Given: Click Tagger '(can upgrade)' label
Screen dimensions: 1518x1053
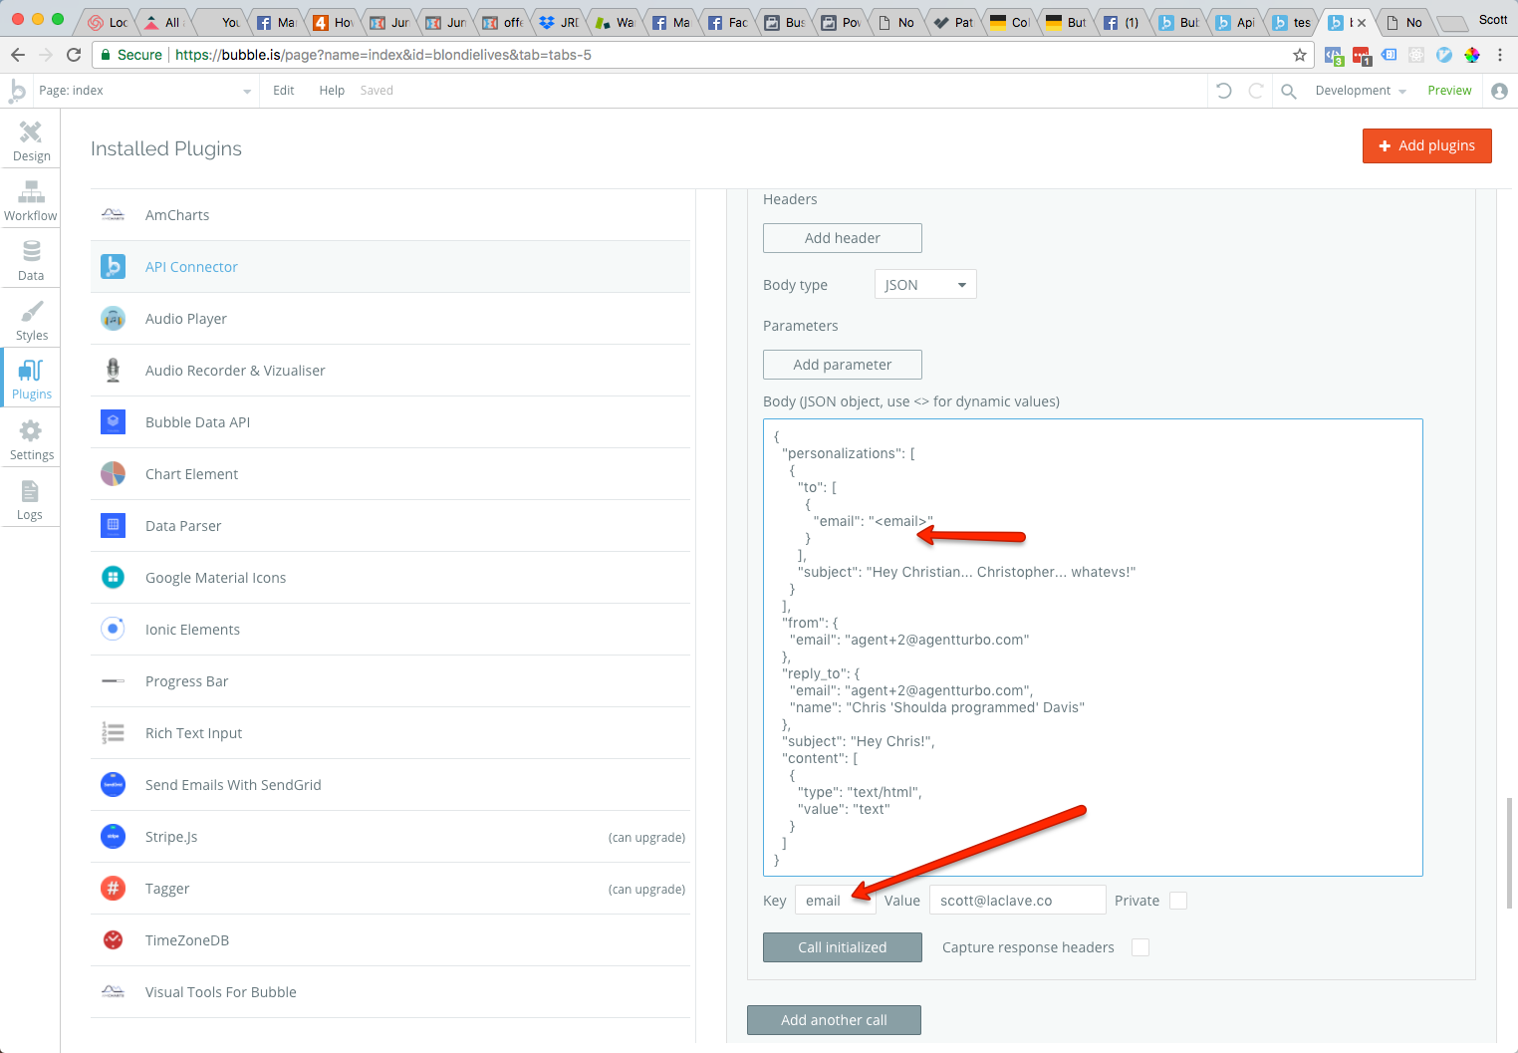Looking at the screenshot, I should point(646,890).
